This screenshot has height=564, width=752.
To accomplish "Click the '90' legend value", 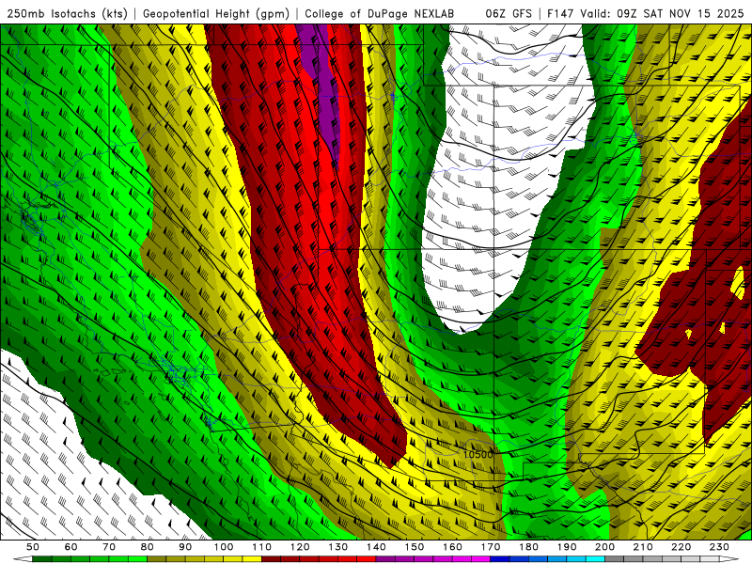I will [x=185, y=547].
